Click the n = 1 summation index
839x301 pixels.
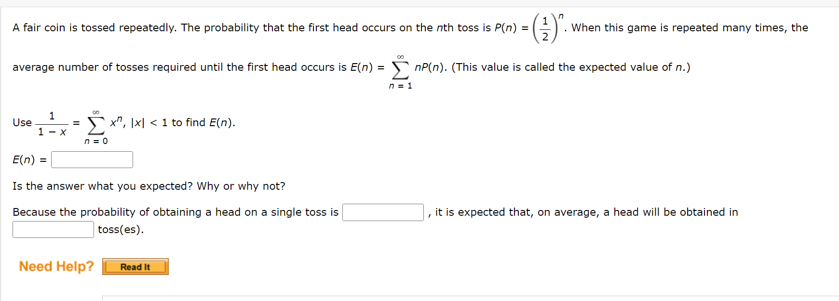pos(400,86)
